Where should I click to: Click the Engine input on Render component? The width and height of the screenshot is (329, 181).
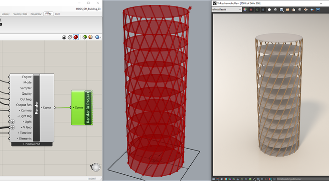(x=27, y=77)
